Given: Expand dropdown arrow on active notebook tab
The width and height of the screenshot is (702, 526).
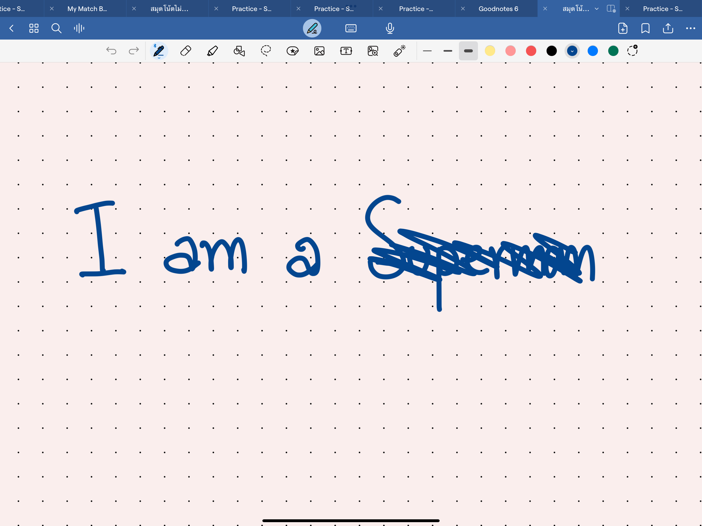Looking at the screenshot, I should (x=596, y=9).
